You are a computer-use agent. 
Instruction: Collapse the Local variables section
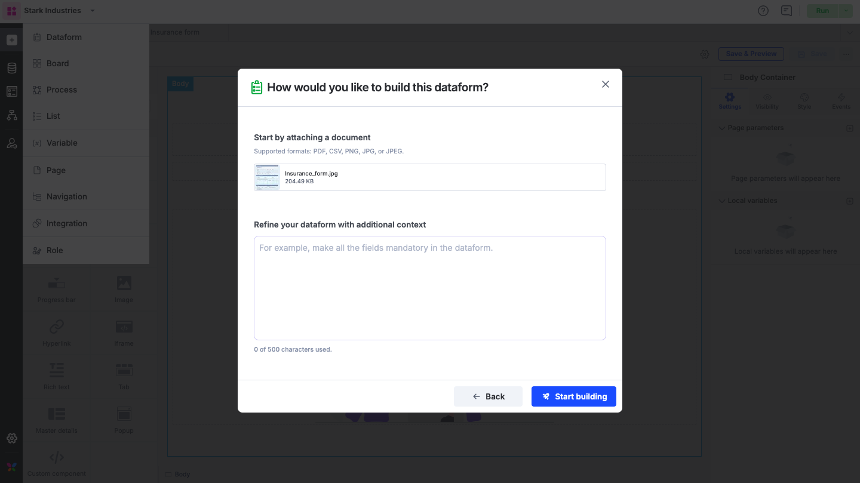pyautogui.click(x=722, y=201)
